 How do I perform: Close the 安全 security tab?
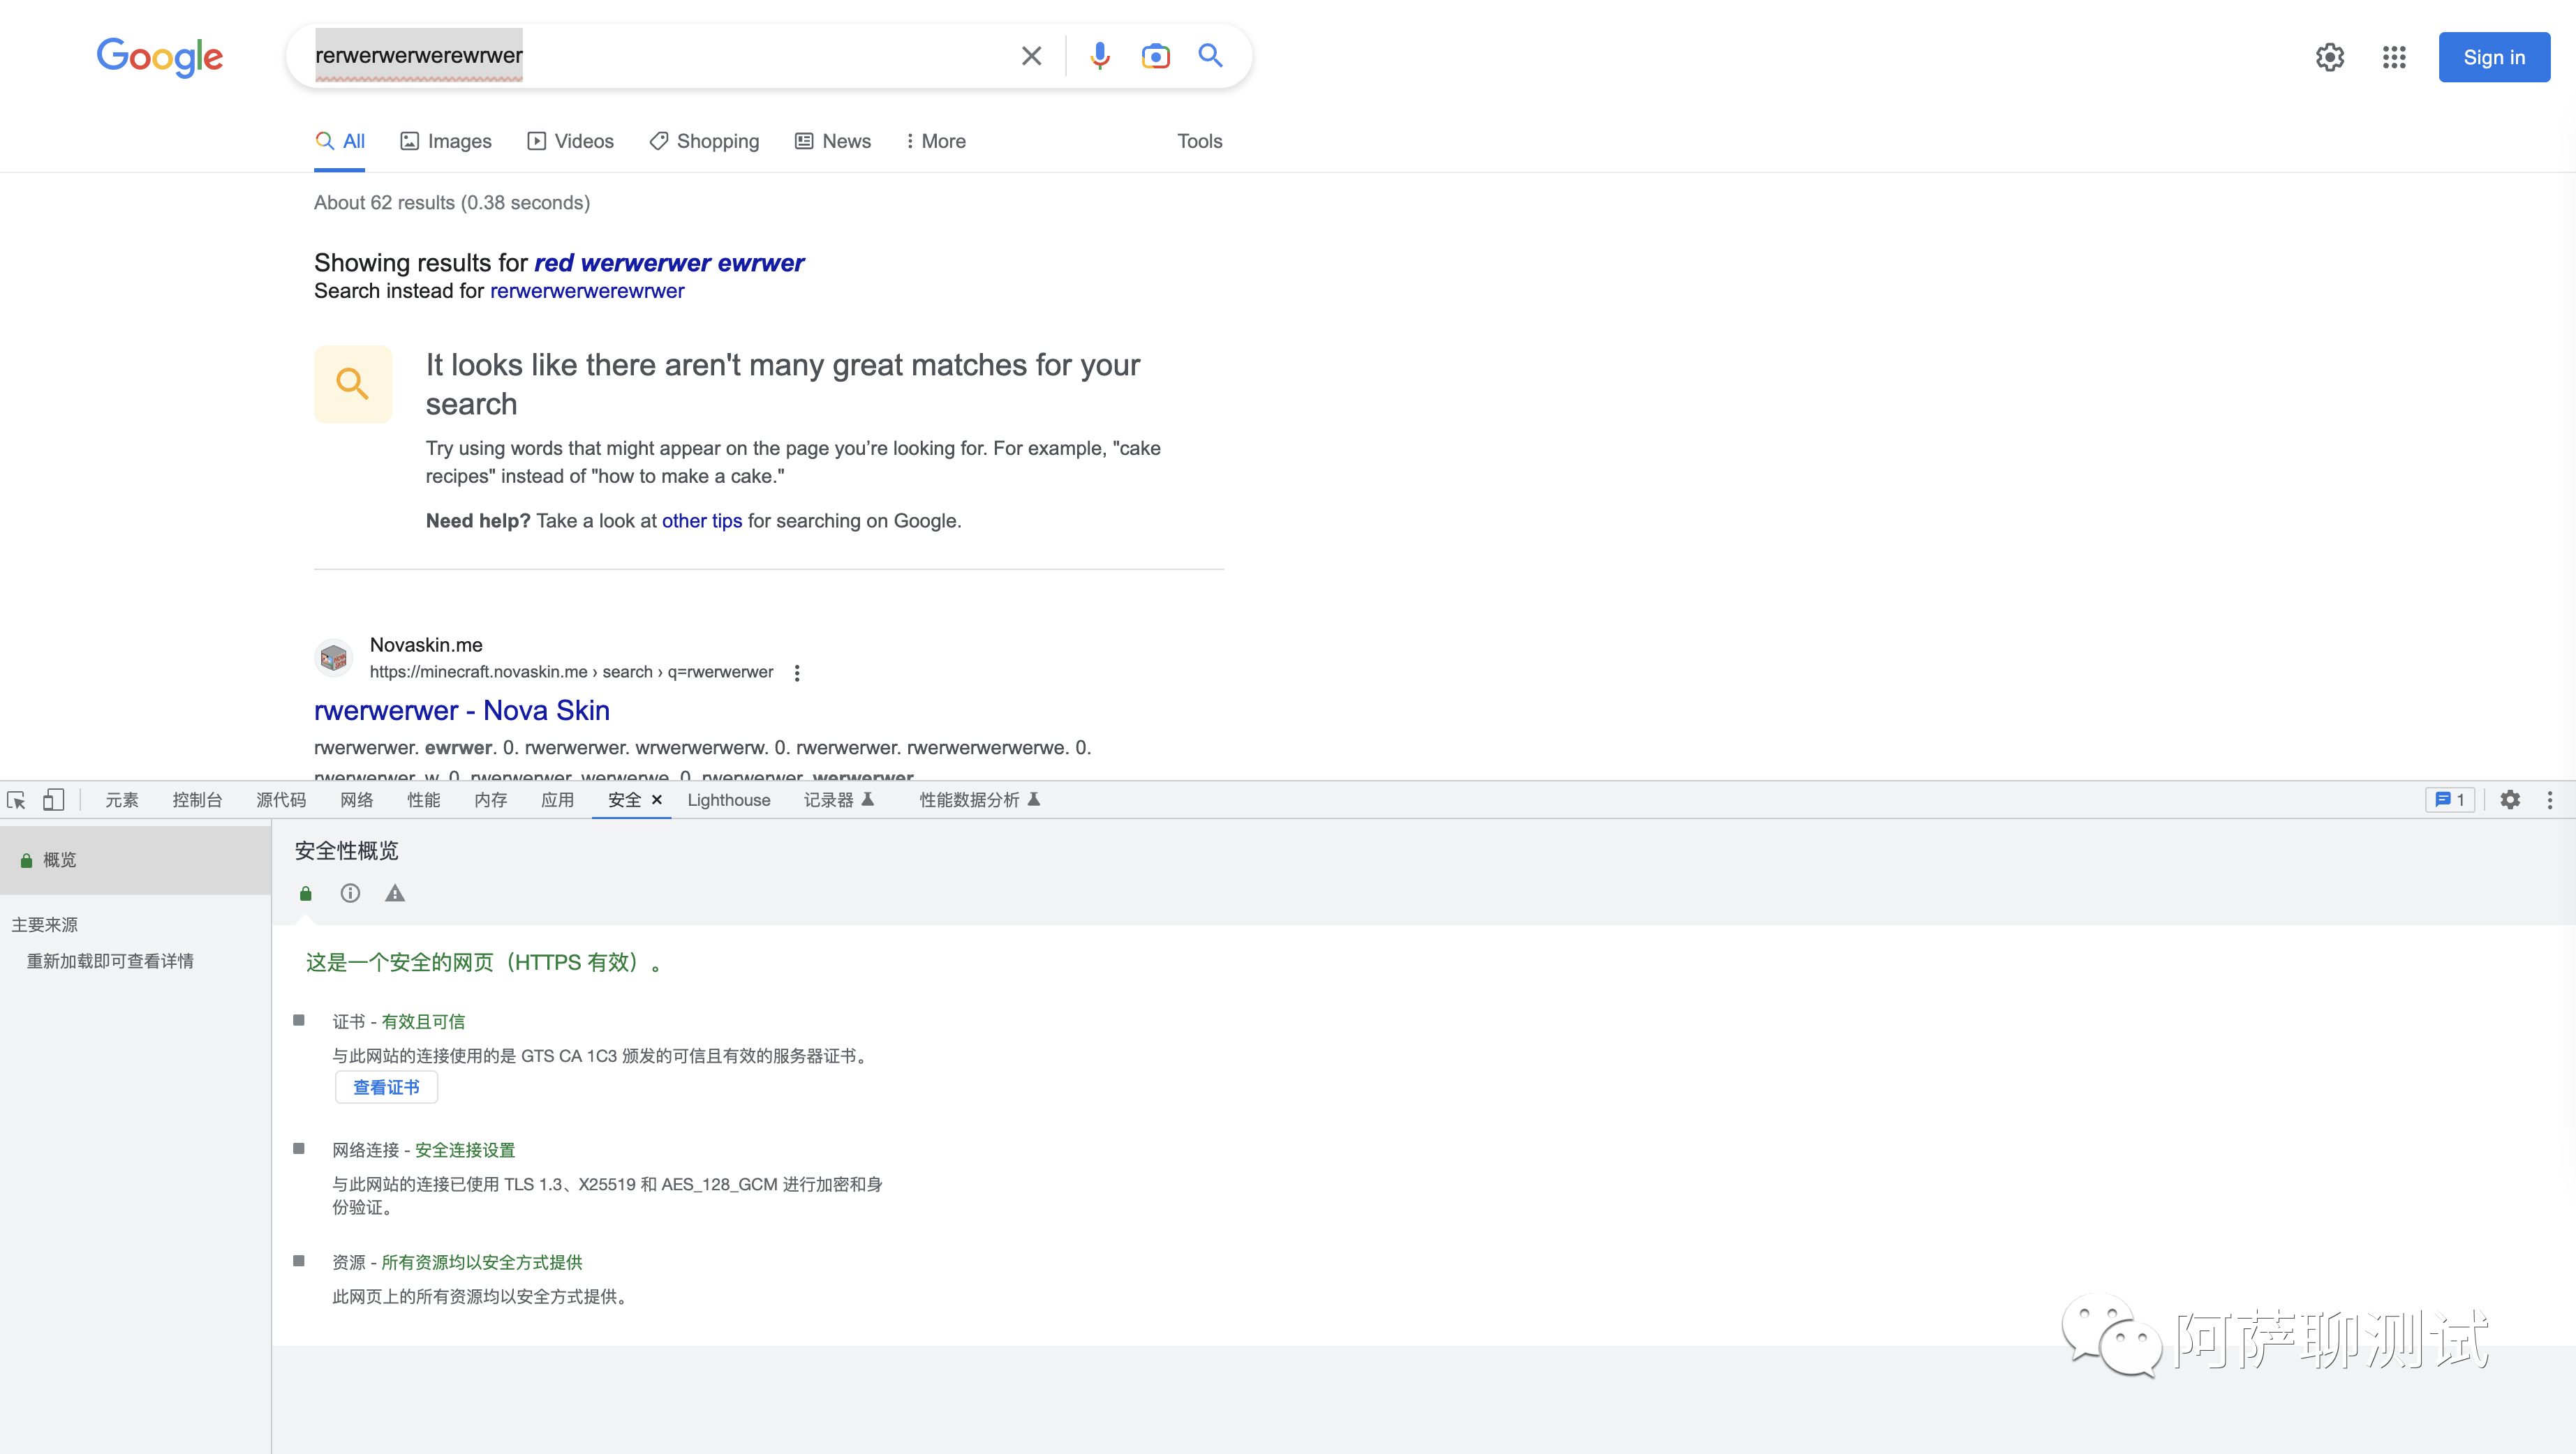[657, 800]
